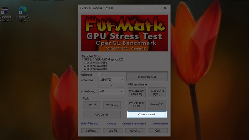The height and width of the screenshot is (140, 249).
Task: Click the Custom preset button
Action: (x=147, y=114)
